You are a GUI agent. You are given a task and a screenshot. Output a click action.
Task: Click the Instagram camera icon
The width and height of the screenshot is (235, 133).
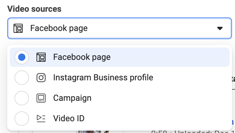[x=41, y=78]
